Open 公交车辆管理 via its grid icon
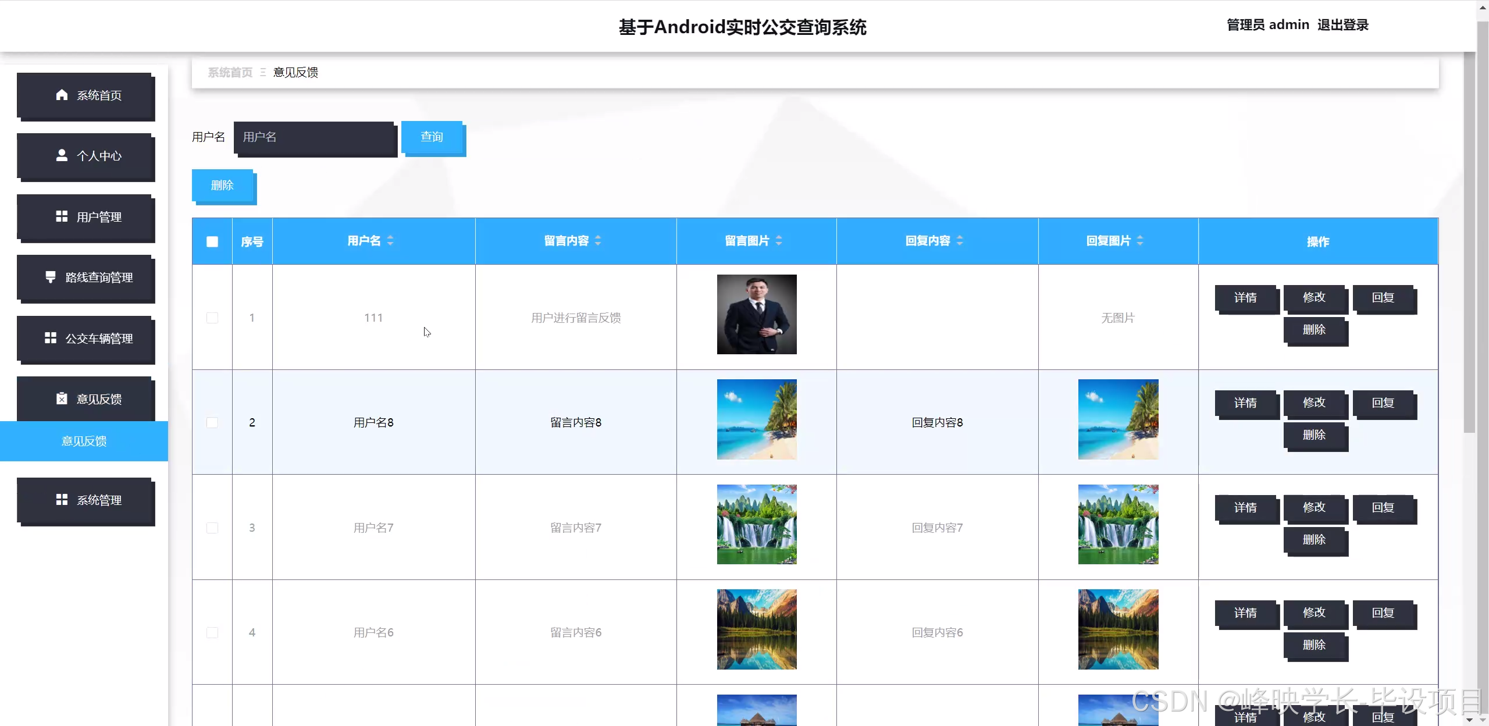Viewport: 1489px width, 726px height. pyautogui.click(x=50, y=338)
